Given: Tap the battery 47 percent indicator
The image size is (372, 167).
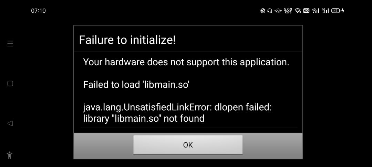Looking at the screenshot, I should 336,11.
